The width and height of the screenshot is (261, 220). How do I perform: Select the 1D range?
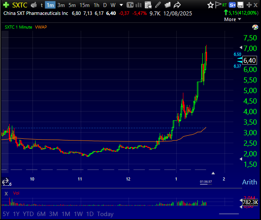pos(90,214)
